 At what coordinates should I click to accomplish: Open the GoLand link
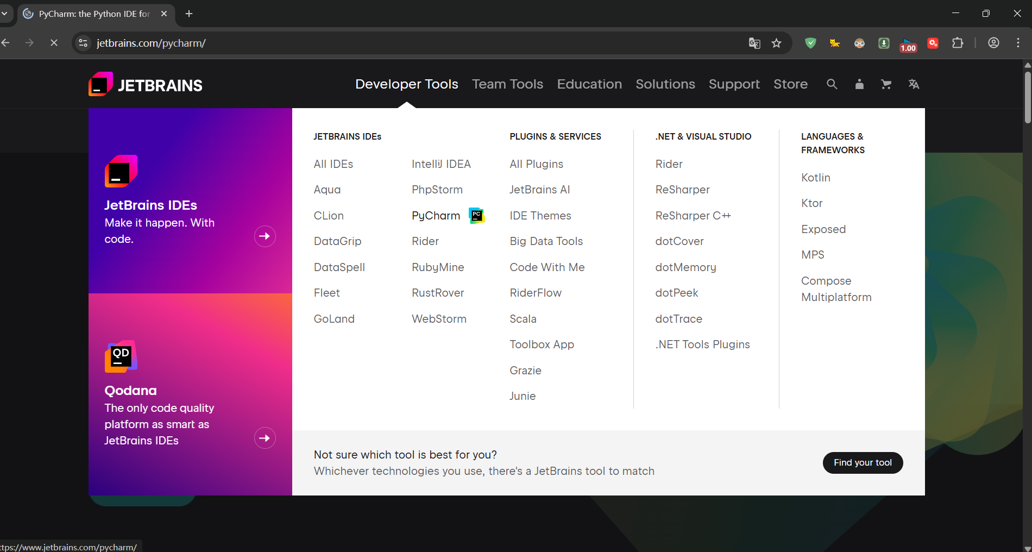point(334,319)
